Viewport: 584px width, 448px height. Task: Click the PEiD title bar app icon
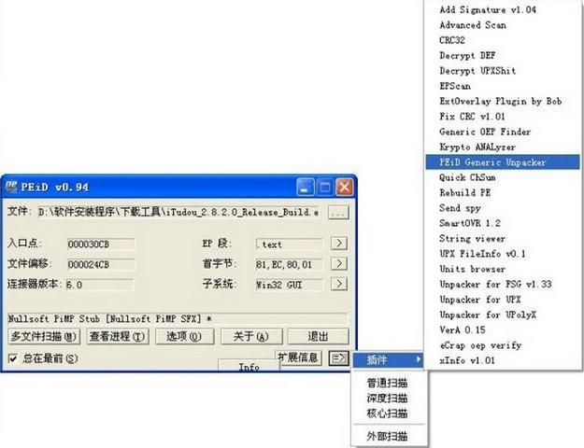pyautogui.click(x=11, y=187)
